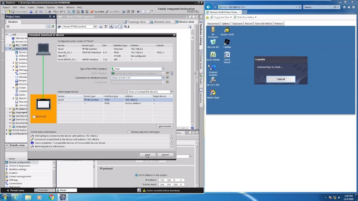Click Send Ctrl-Alt-Del button
This screenshot has height=201, width=358.
click(x=264, y=24)
